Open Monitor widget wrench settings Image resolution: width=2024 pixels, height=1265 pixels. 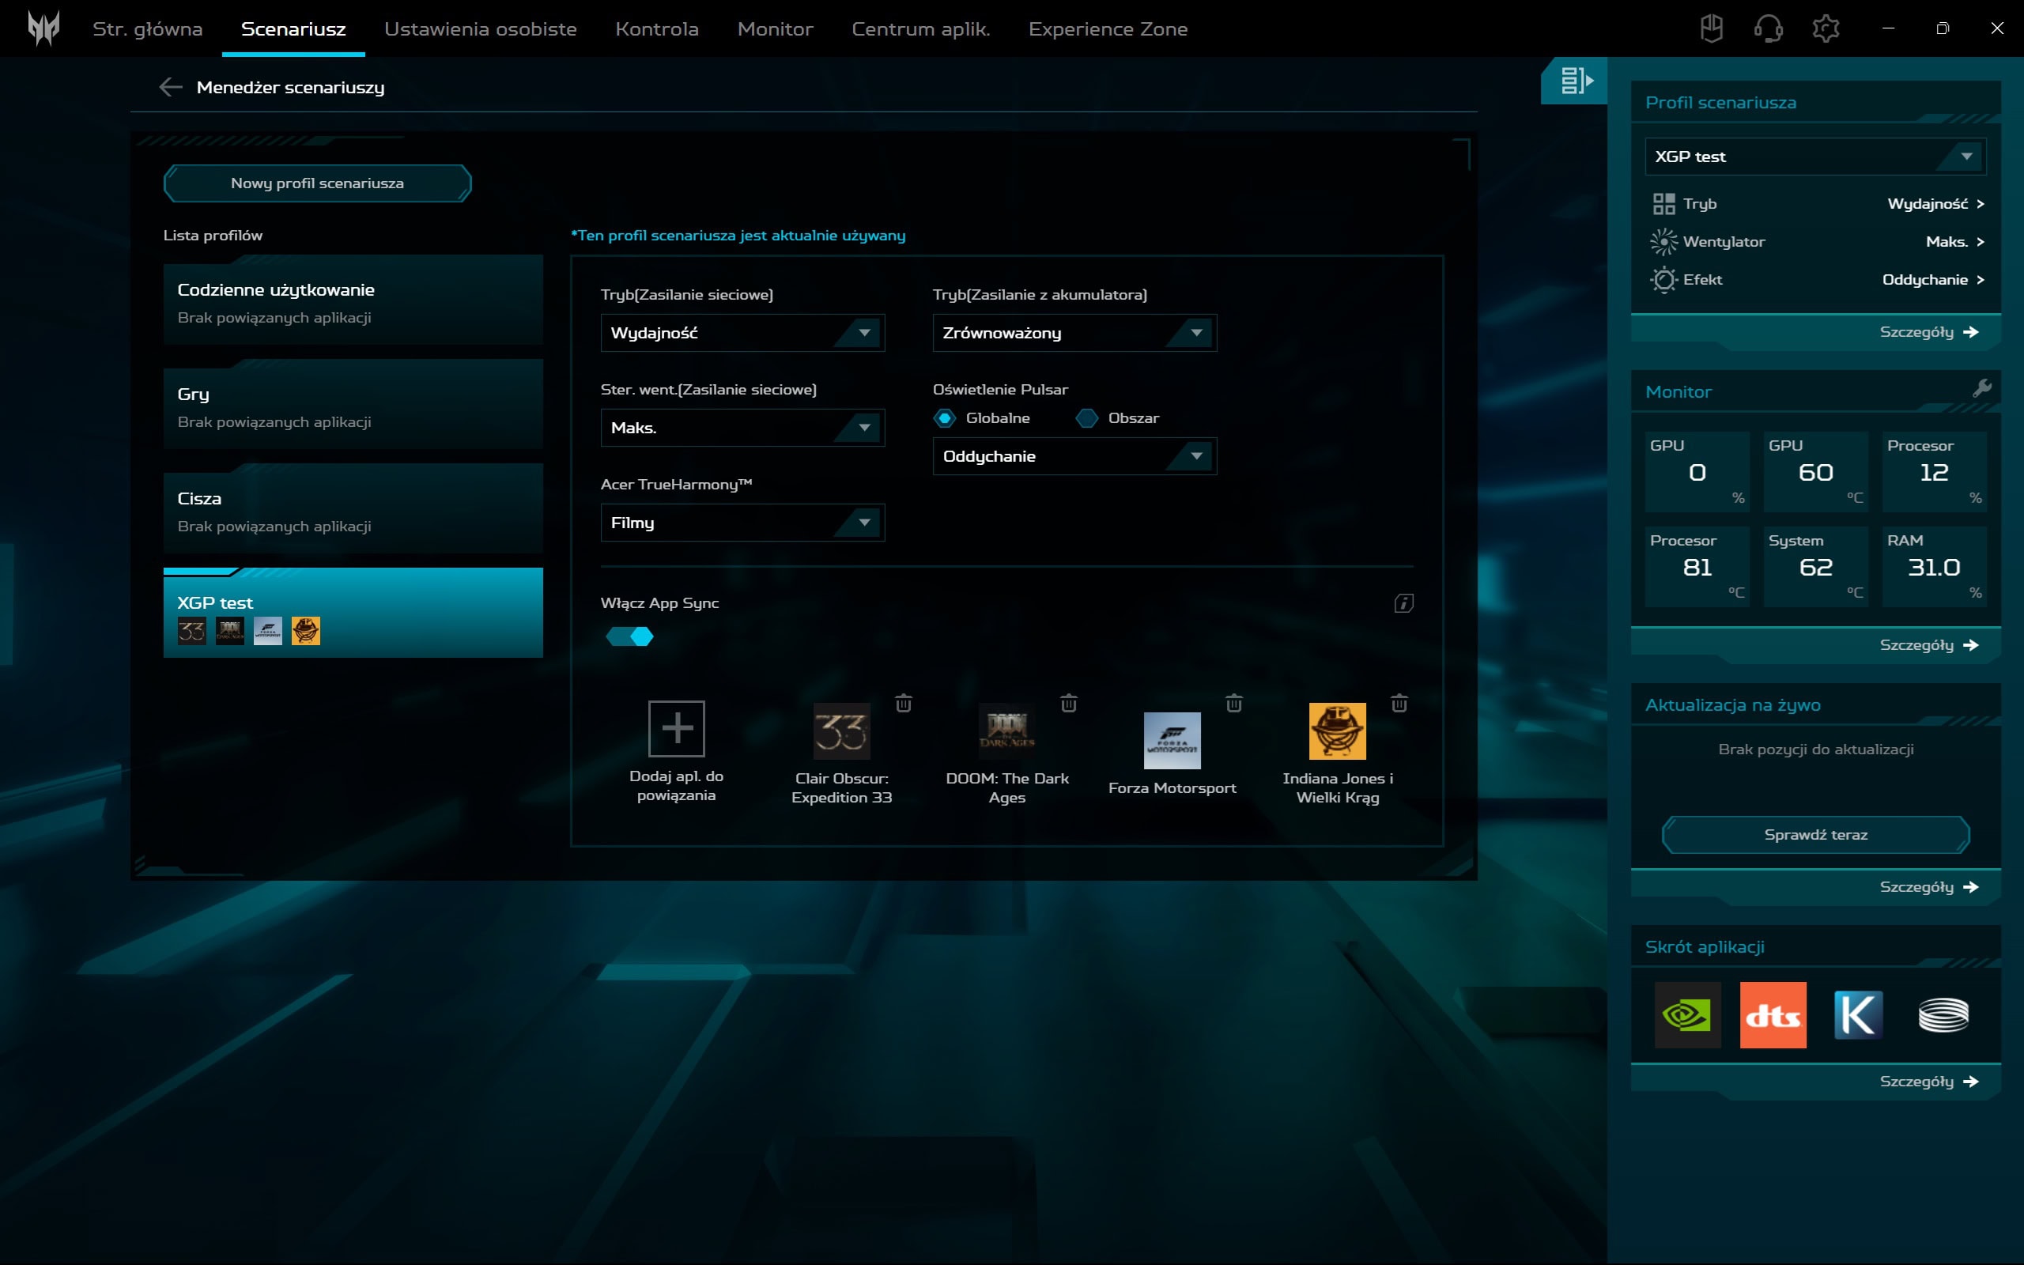1981,388
